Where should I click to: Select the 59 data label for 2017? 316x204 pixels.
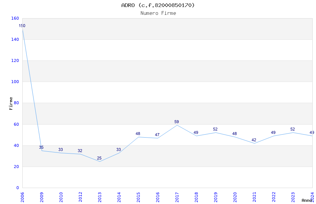point(177,122)
